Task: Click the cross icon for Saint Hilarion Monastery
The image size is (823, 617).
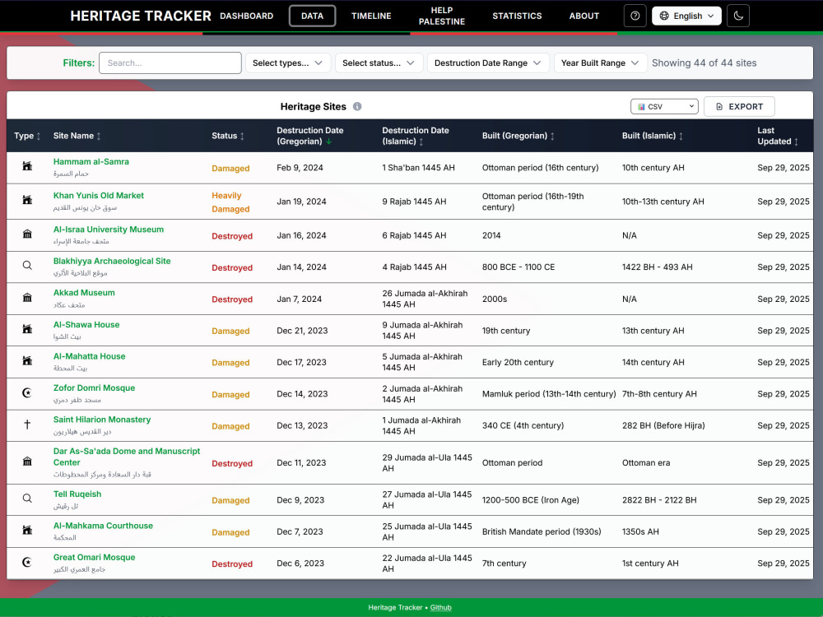Action: (x=27, y=424)
